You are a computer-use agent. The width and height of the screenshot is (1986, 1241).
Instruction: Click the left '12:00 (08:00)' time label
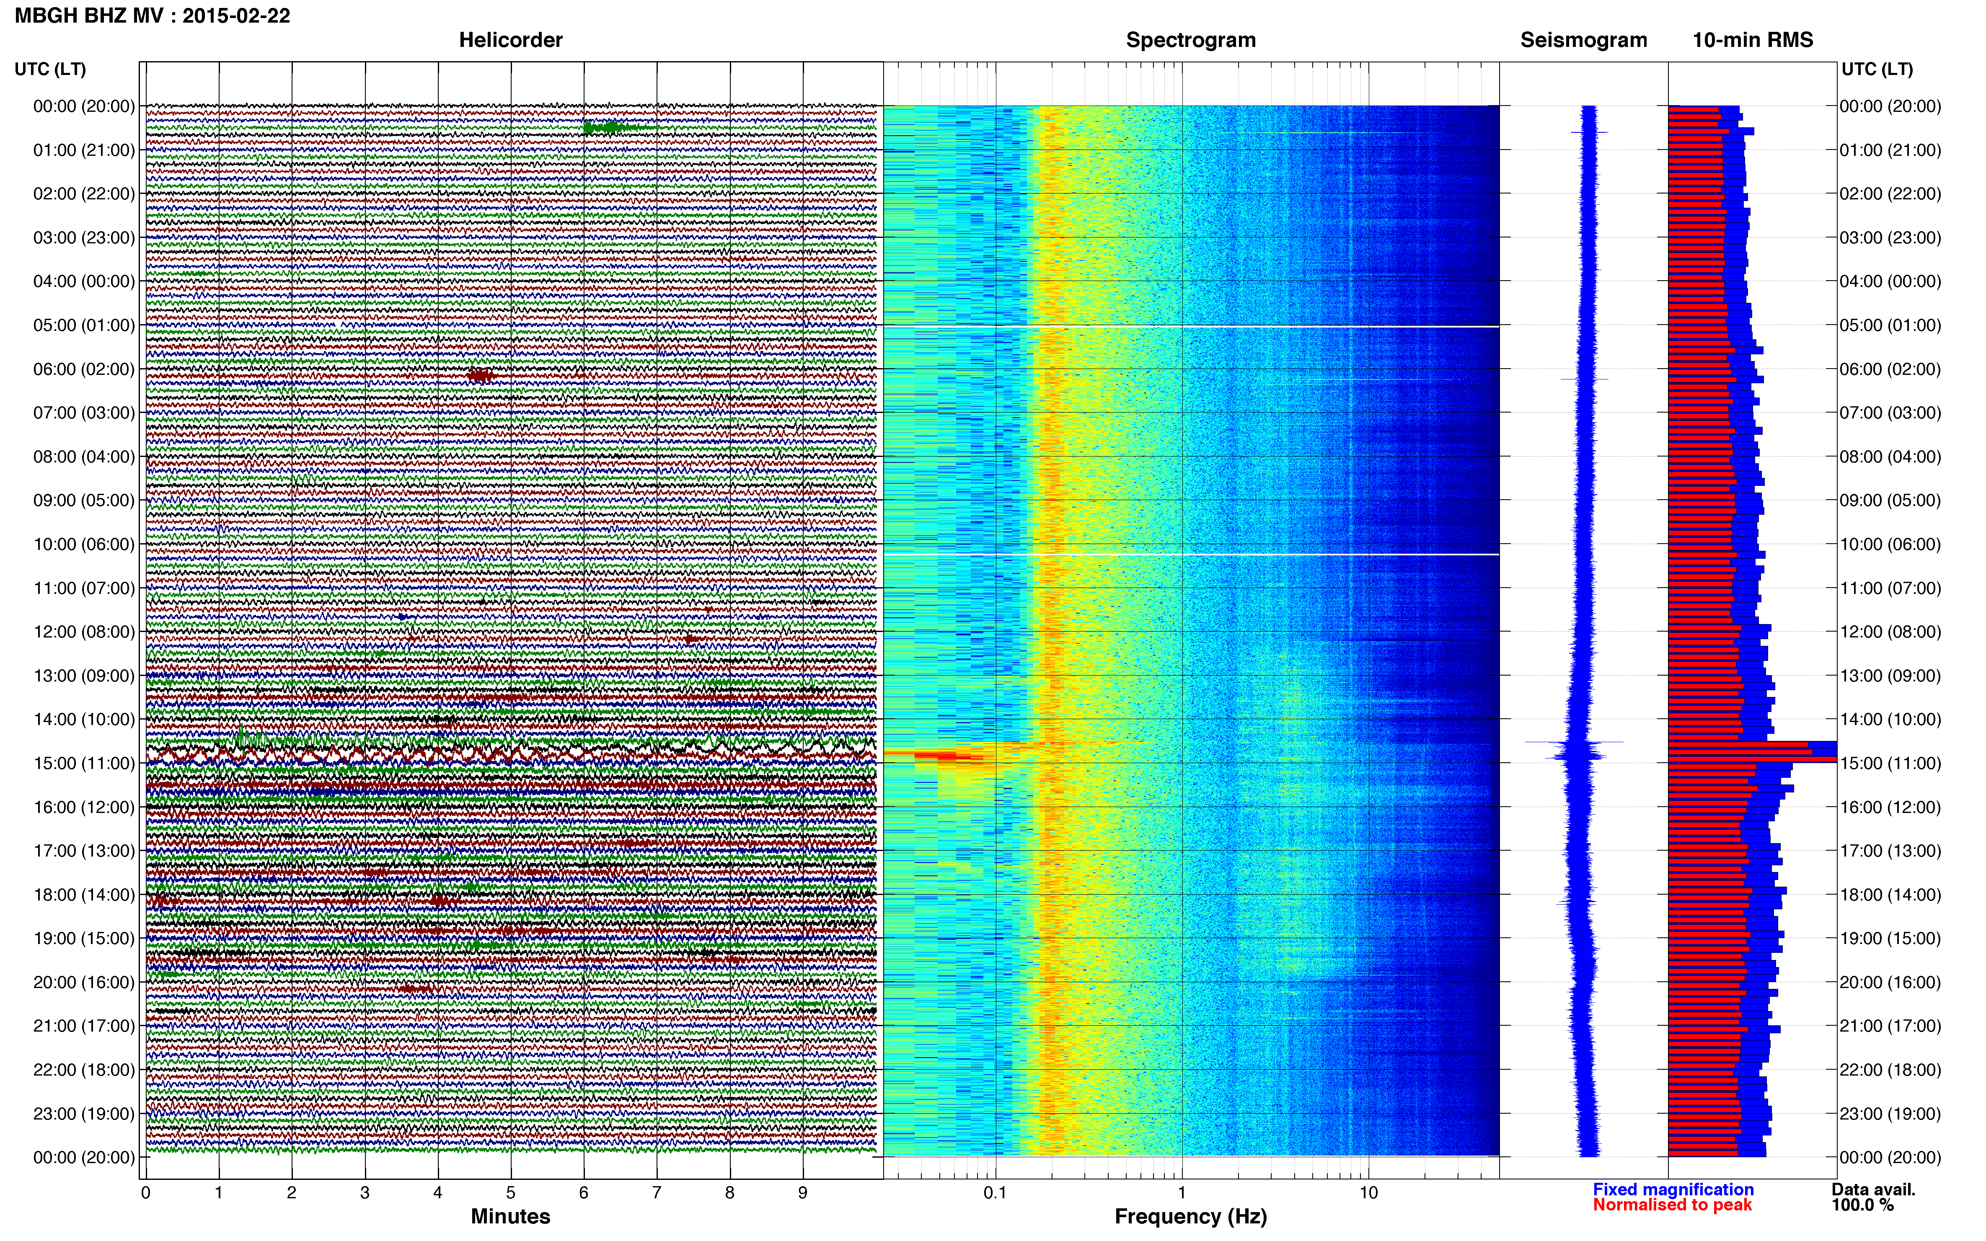pos(84,632)
